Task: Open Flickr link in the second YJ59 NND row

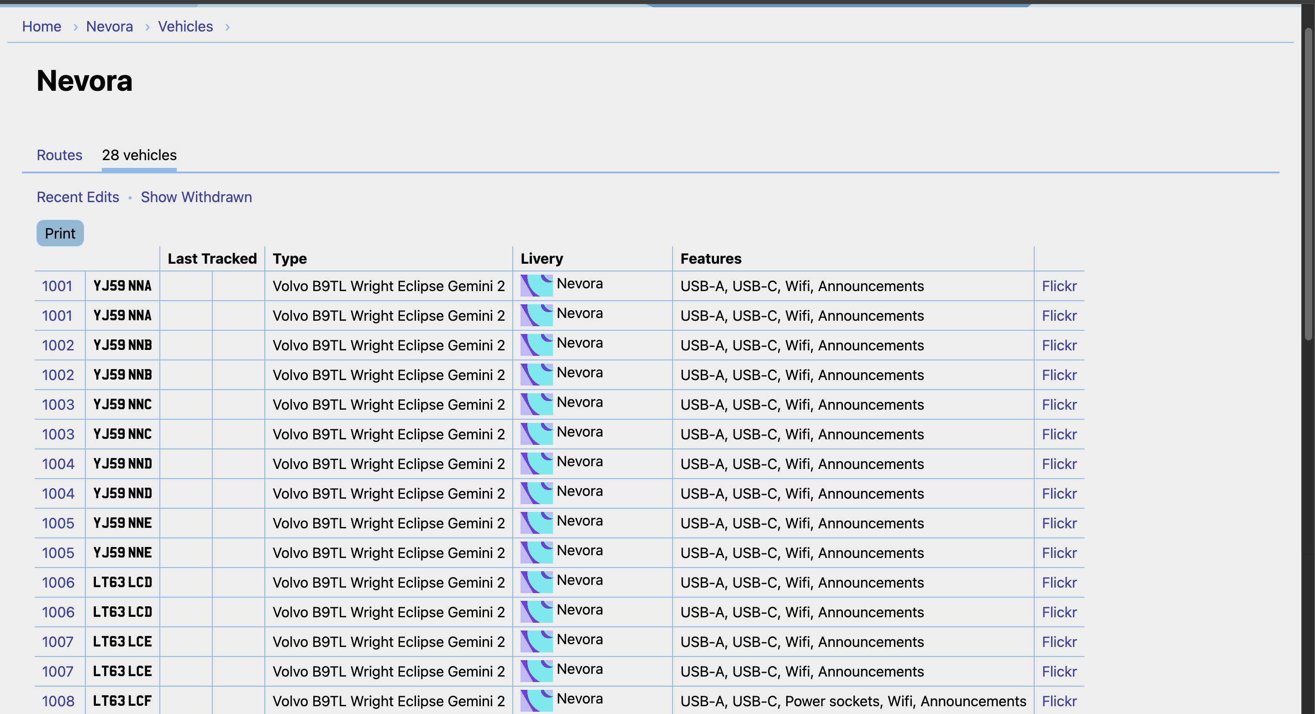Action: (x=1059, y=493)
